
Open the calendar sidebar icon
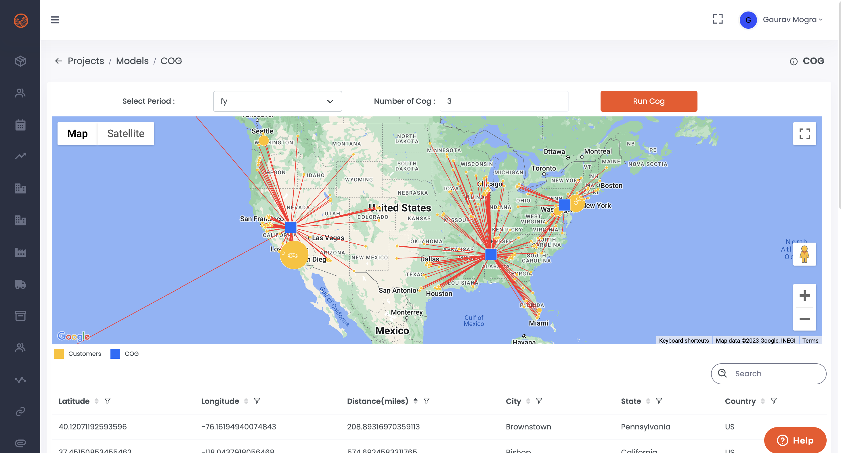(20, 125)
